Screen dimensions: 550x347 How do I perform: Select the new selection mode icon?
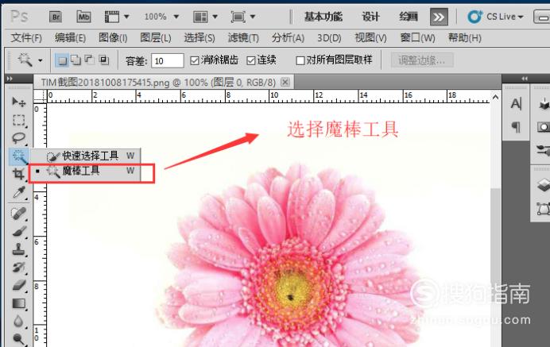point(62,60)
